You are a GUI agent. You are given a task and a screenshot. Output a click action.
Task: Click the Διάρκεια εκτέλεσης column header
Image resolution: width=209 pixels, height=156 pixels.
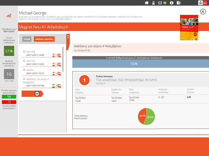[163, 91]
